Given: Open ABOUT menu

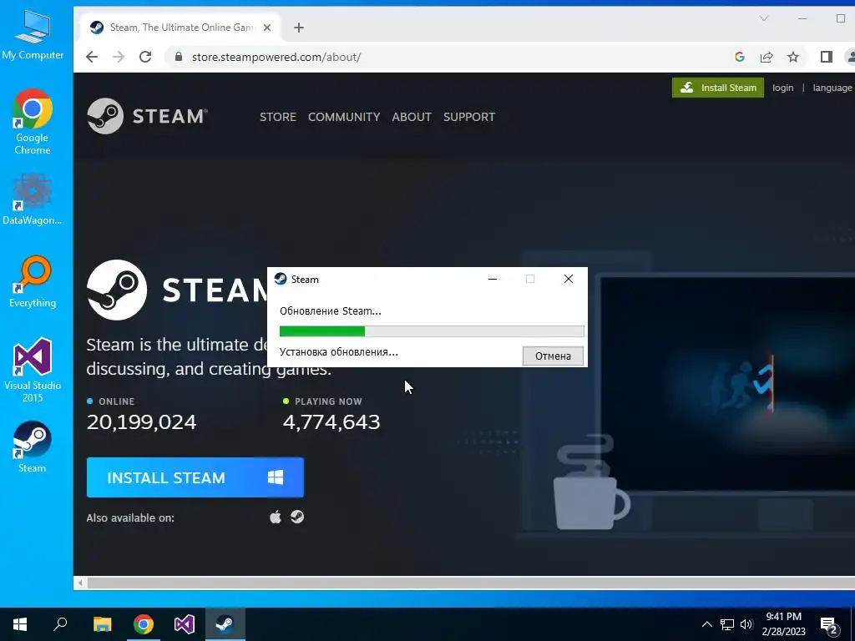Looking at the screenshot, I should tap(412, 117).
